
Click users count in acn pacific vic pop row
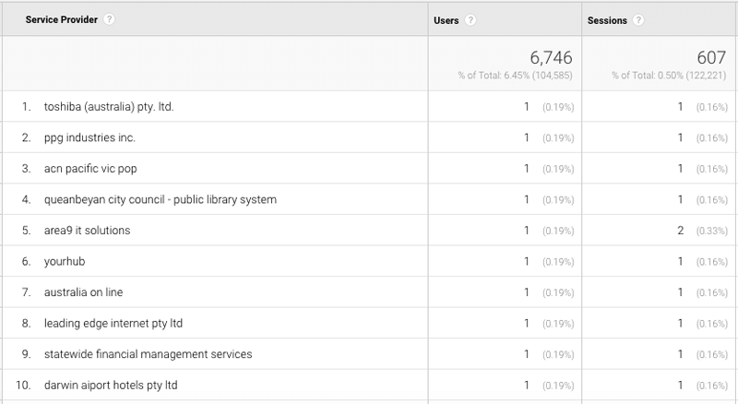click(527, 169)
